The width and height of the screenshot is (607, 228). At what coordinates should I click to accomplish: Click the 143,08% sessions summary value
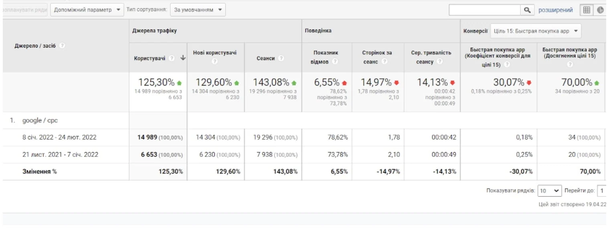(271, 83)
